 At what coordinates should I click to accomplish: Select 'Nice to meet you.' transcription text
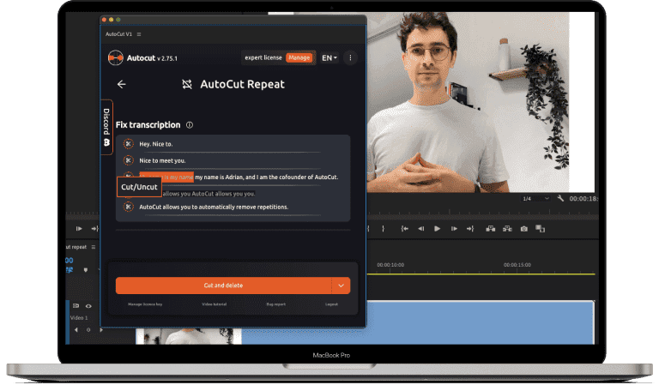(162, 161)
